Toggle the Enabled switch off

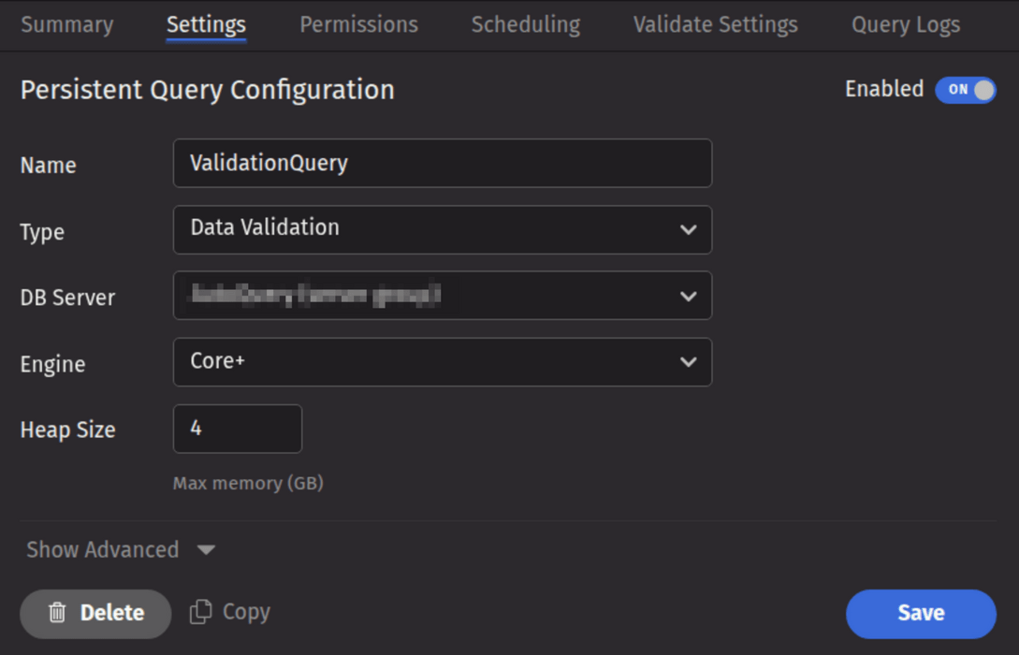[x=965, y=90]
